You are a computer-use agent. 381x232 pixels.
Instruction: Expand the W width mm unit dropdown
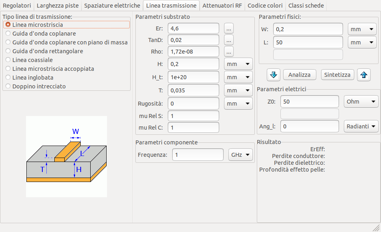pos(362,29)
